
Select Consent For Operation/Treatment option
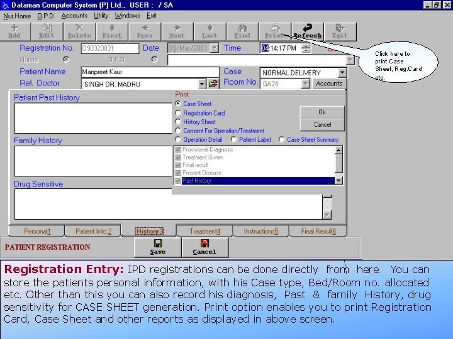(x=178, y=131)
